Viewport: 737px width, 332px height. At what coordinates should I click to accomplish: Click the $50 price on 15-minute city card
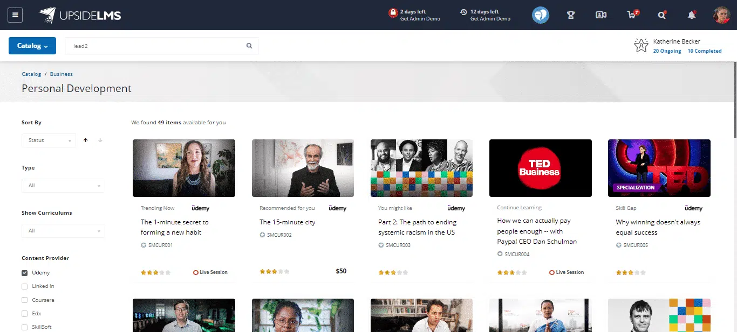click(341, 271)
